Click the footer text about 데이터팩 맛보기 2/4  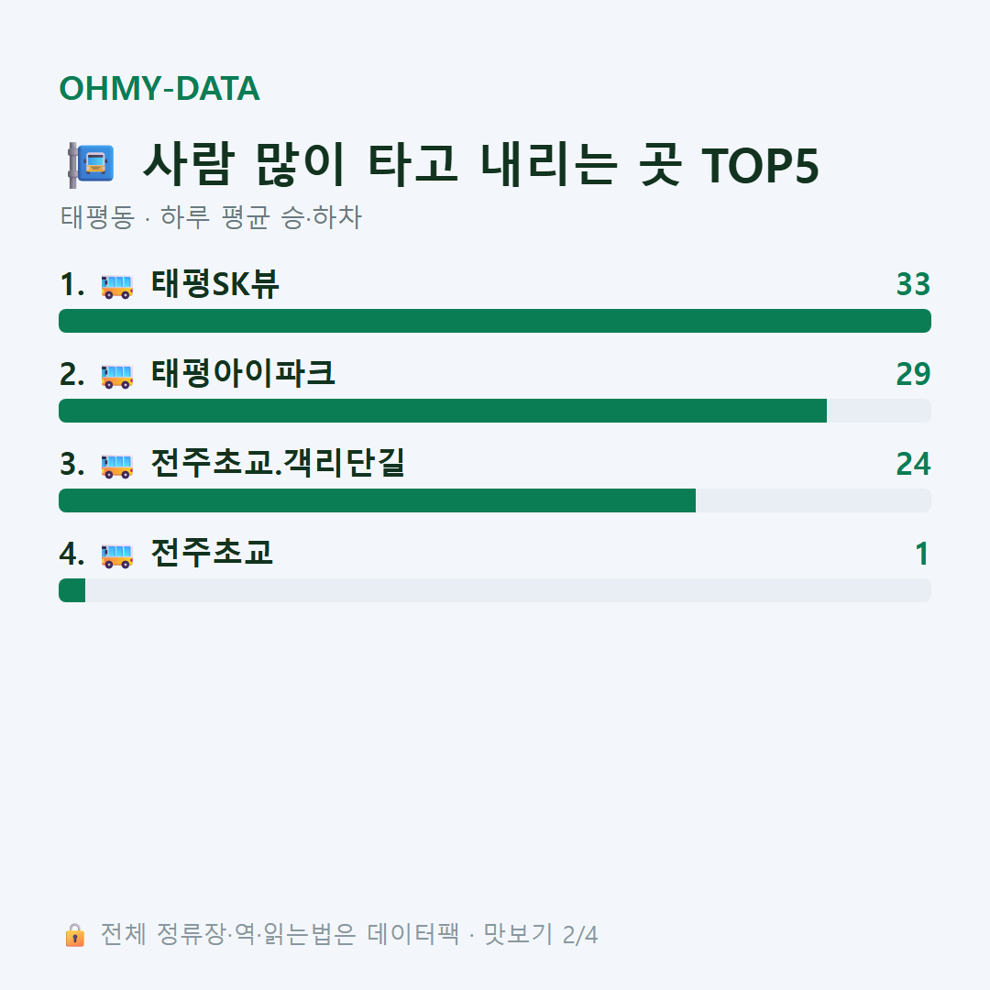pyautogui.click(x=349, y=934)
